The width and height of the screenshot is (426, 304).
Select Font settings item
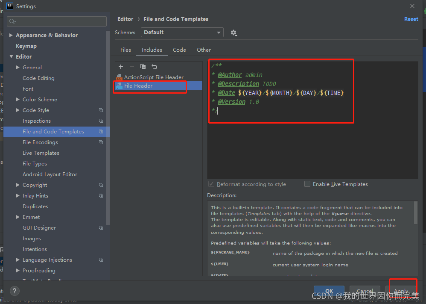pos(28,89)
